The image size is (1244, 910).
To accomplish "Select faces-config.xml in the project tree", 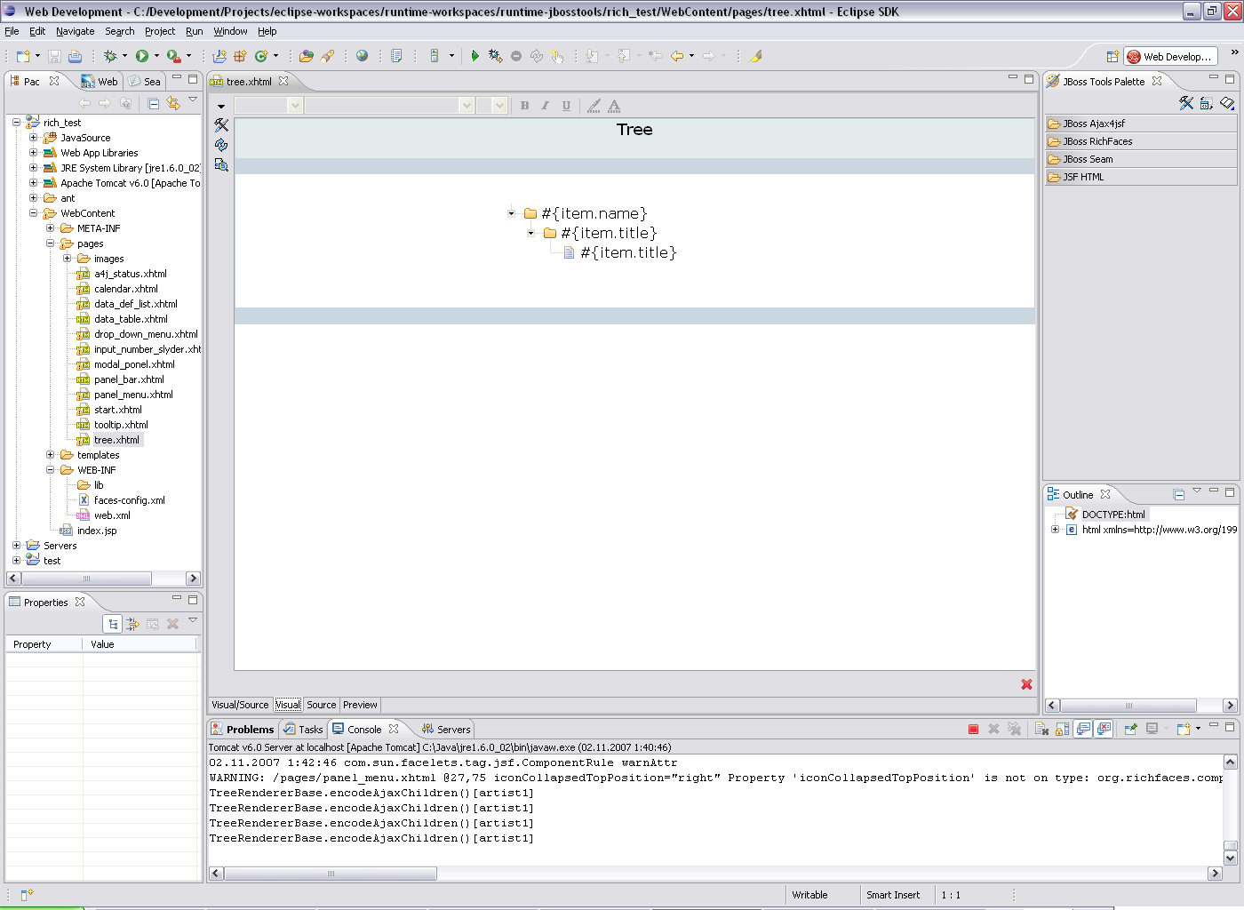I will (129, 500).
